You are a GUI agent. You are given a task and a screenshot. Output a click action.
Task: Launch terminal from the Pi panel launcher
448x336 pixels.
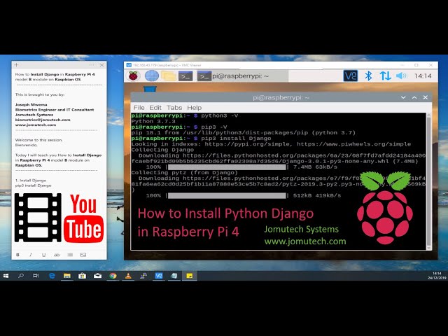(x=185, y=76)
